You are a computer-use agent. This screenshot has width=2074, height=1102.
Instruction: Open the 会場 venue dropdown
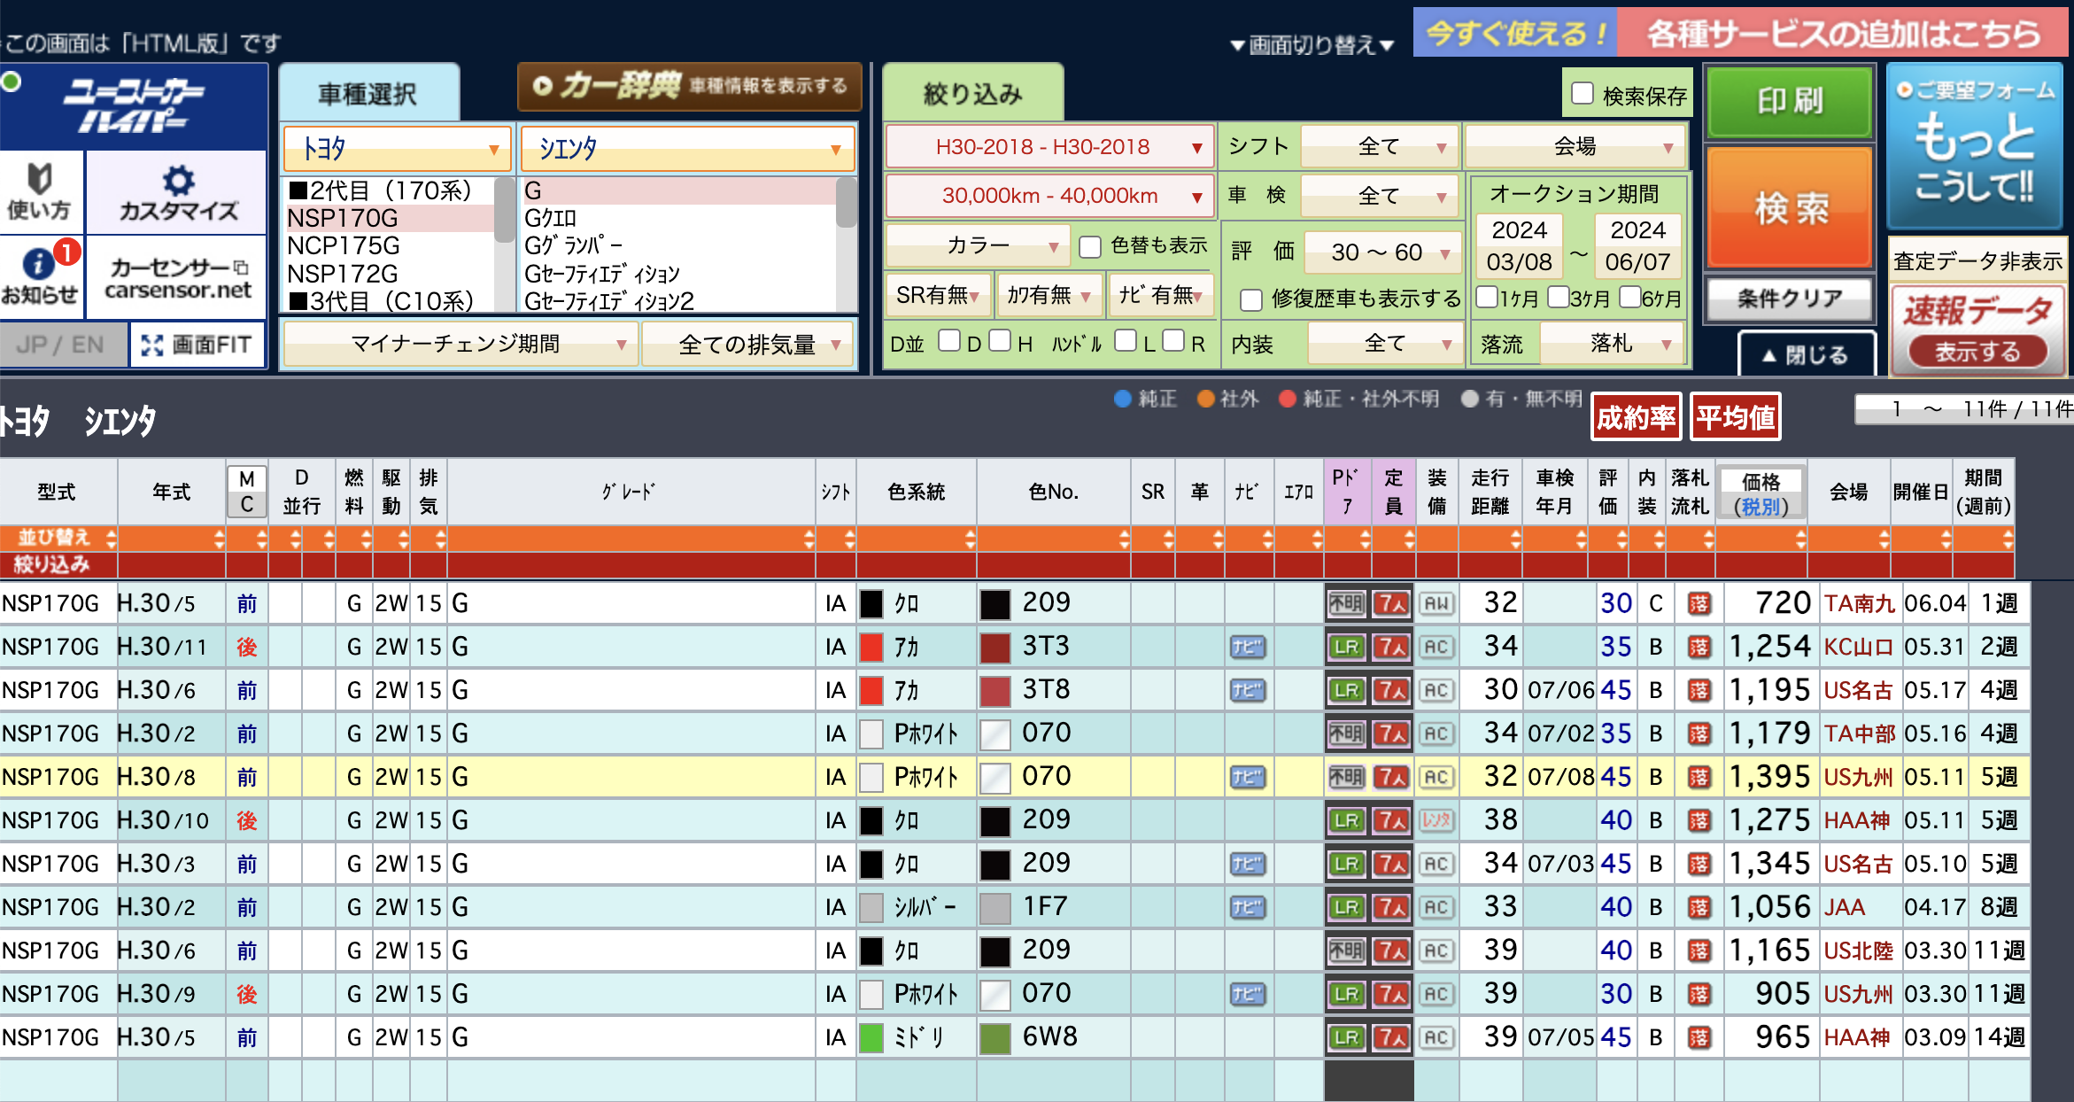[1575, 147]
